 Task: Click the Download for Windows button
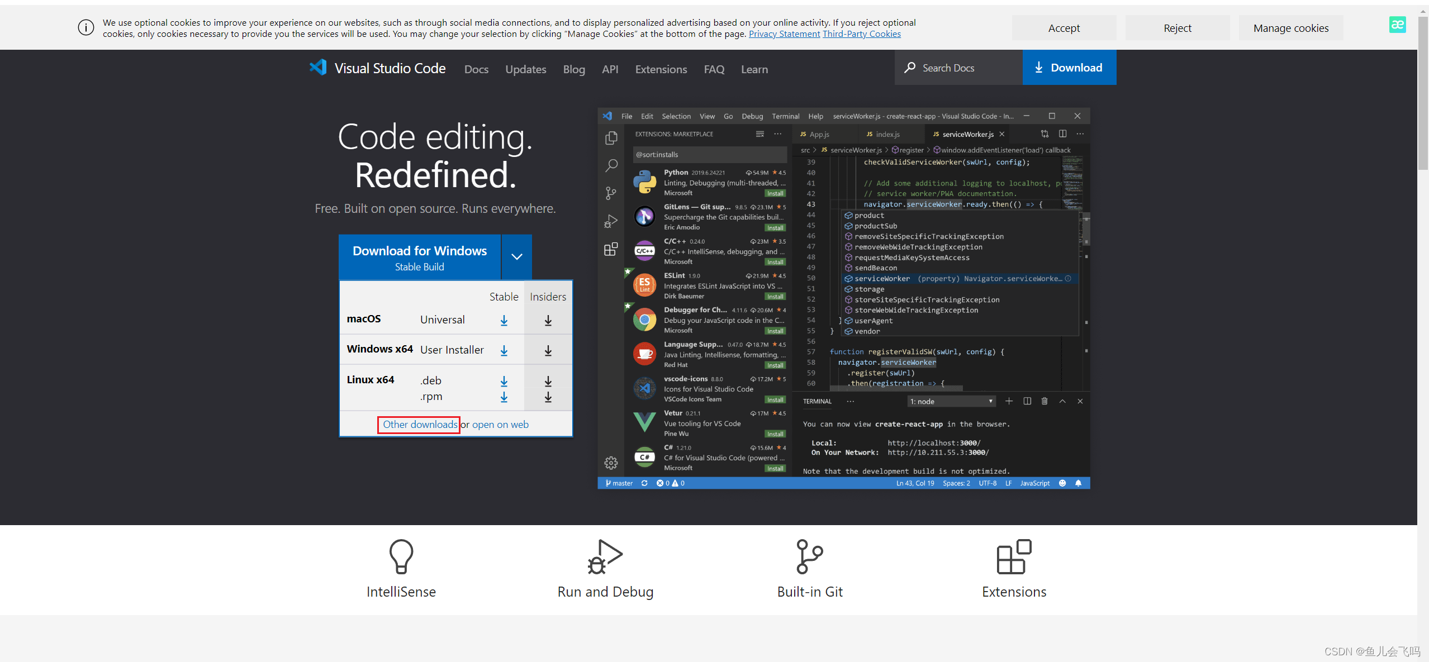419,257
